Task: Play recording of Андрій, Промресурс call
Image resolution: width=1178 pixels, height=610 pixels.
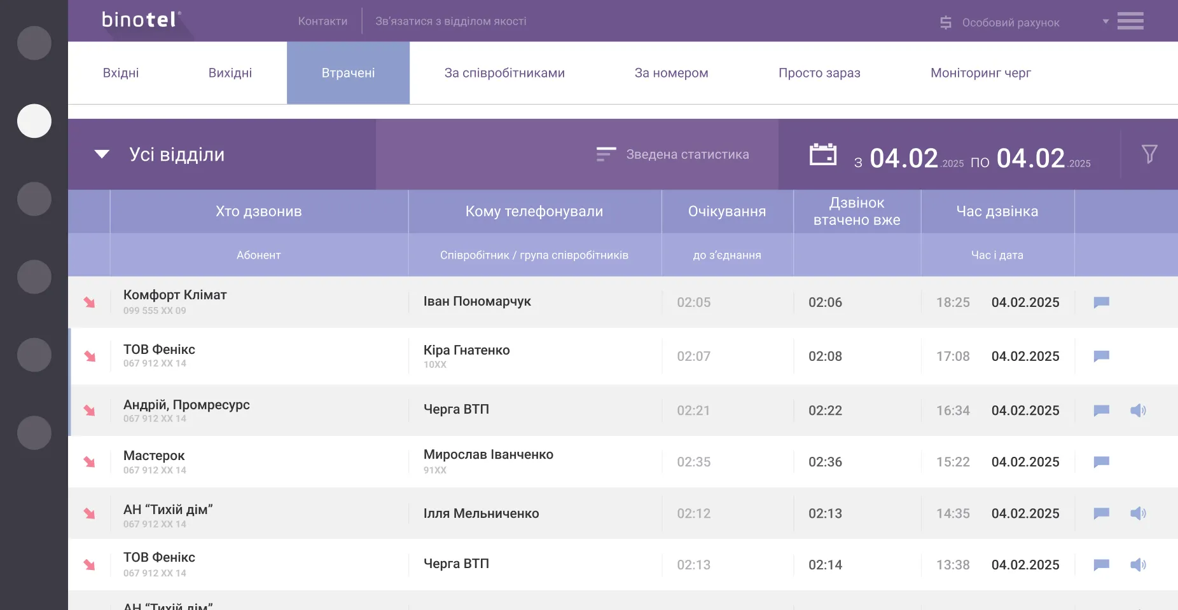Action: point(1137,410)
